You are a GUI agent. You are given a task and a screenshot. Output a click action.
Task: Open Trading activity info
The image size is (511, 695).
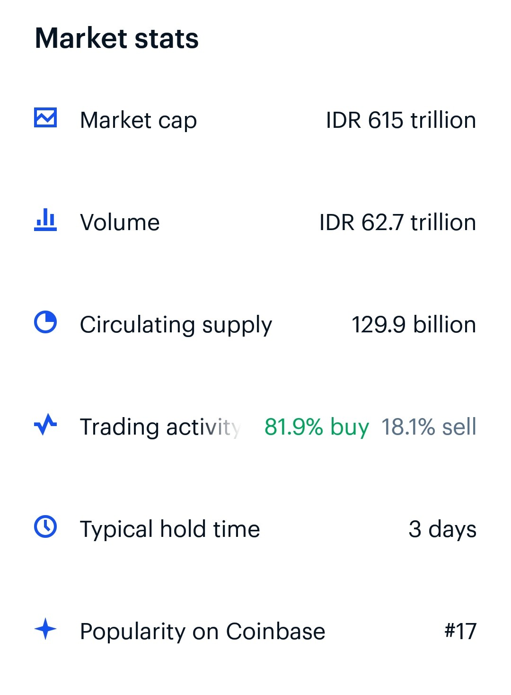click(x=161, y=428)
